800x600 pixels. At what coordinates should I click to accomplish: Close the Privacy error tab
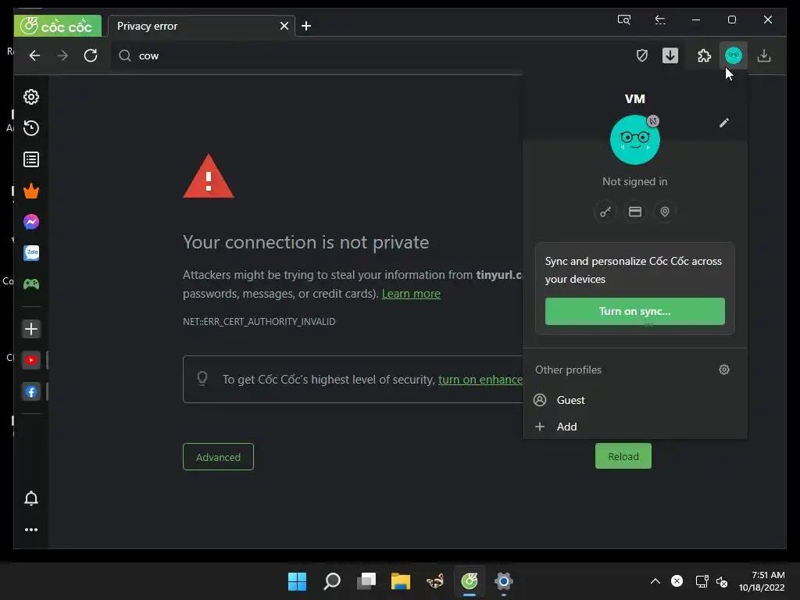pos(284,26)
